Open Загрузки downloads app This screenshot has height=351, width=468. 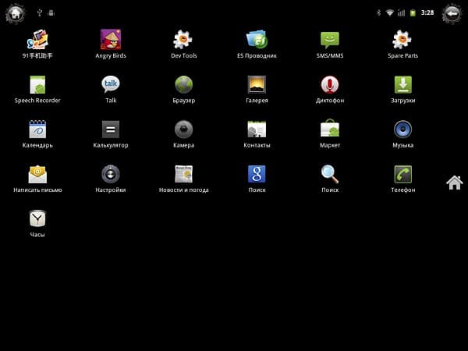[402, 89]
